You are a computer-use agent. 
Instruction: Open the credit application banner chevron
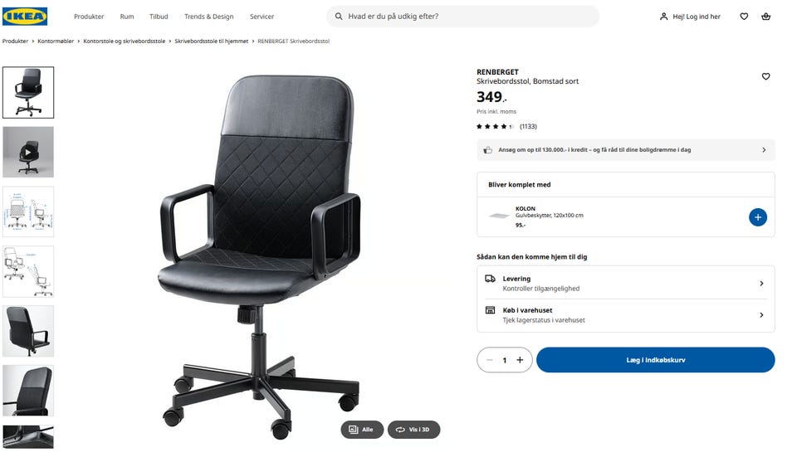[x=764, y=150]
